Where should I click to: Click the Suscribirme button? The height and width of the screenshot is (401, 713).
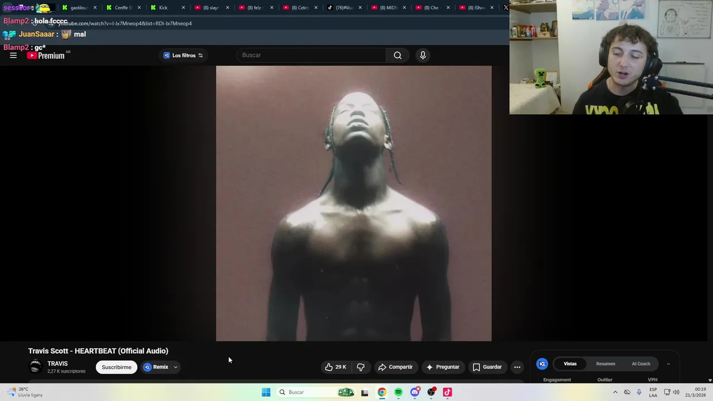tap(116, 367)
